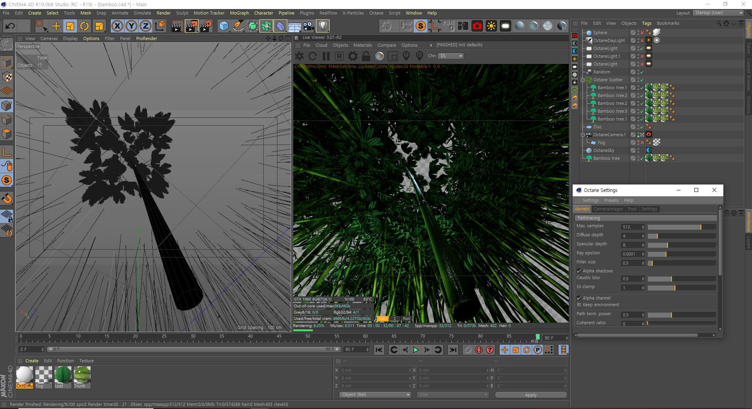The width and height of the screenshot is (752, 409).
Task: Select the Scale tool
Action: pos(70,26)
